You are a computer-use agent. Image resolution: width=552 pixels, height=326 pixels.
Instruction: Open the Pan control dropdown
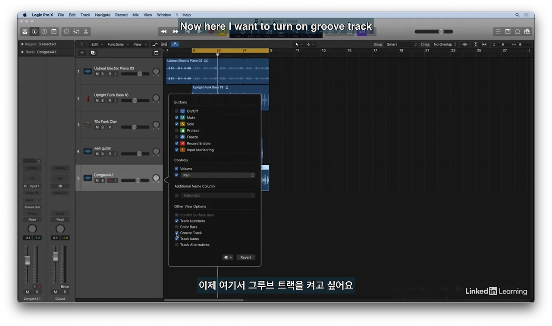[x=218, y=176]
